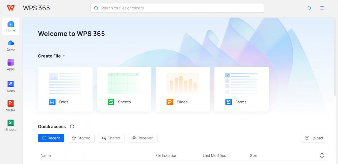Click the search magnifier icon
This screenshot has width=338, height=164.
coord(96,8)
